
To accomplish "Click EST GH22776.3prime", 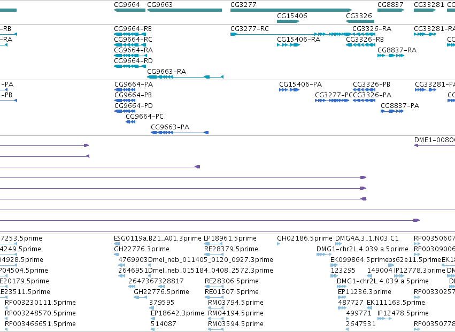I will click(x=142, y=249).
